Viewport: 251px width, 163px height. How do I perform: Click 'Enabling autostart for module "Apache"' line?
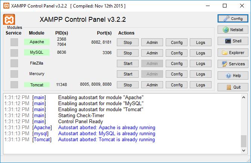(x=101, y=97)
